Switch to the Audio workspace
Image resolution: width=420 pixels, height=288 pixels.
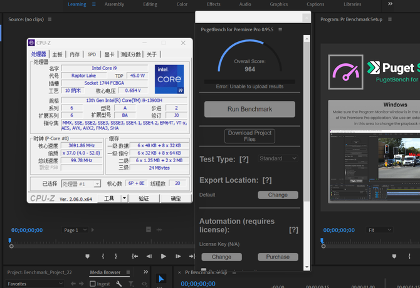click(x=245, y=4)
